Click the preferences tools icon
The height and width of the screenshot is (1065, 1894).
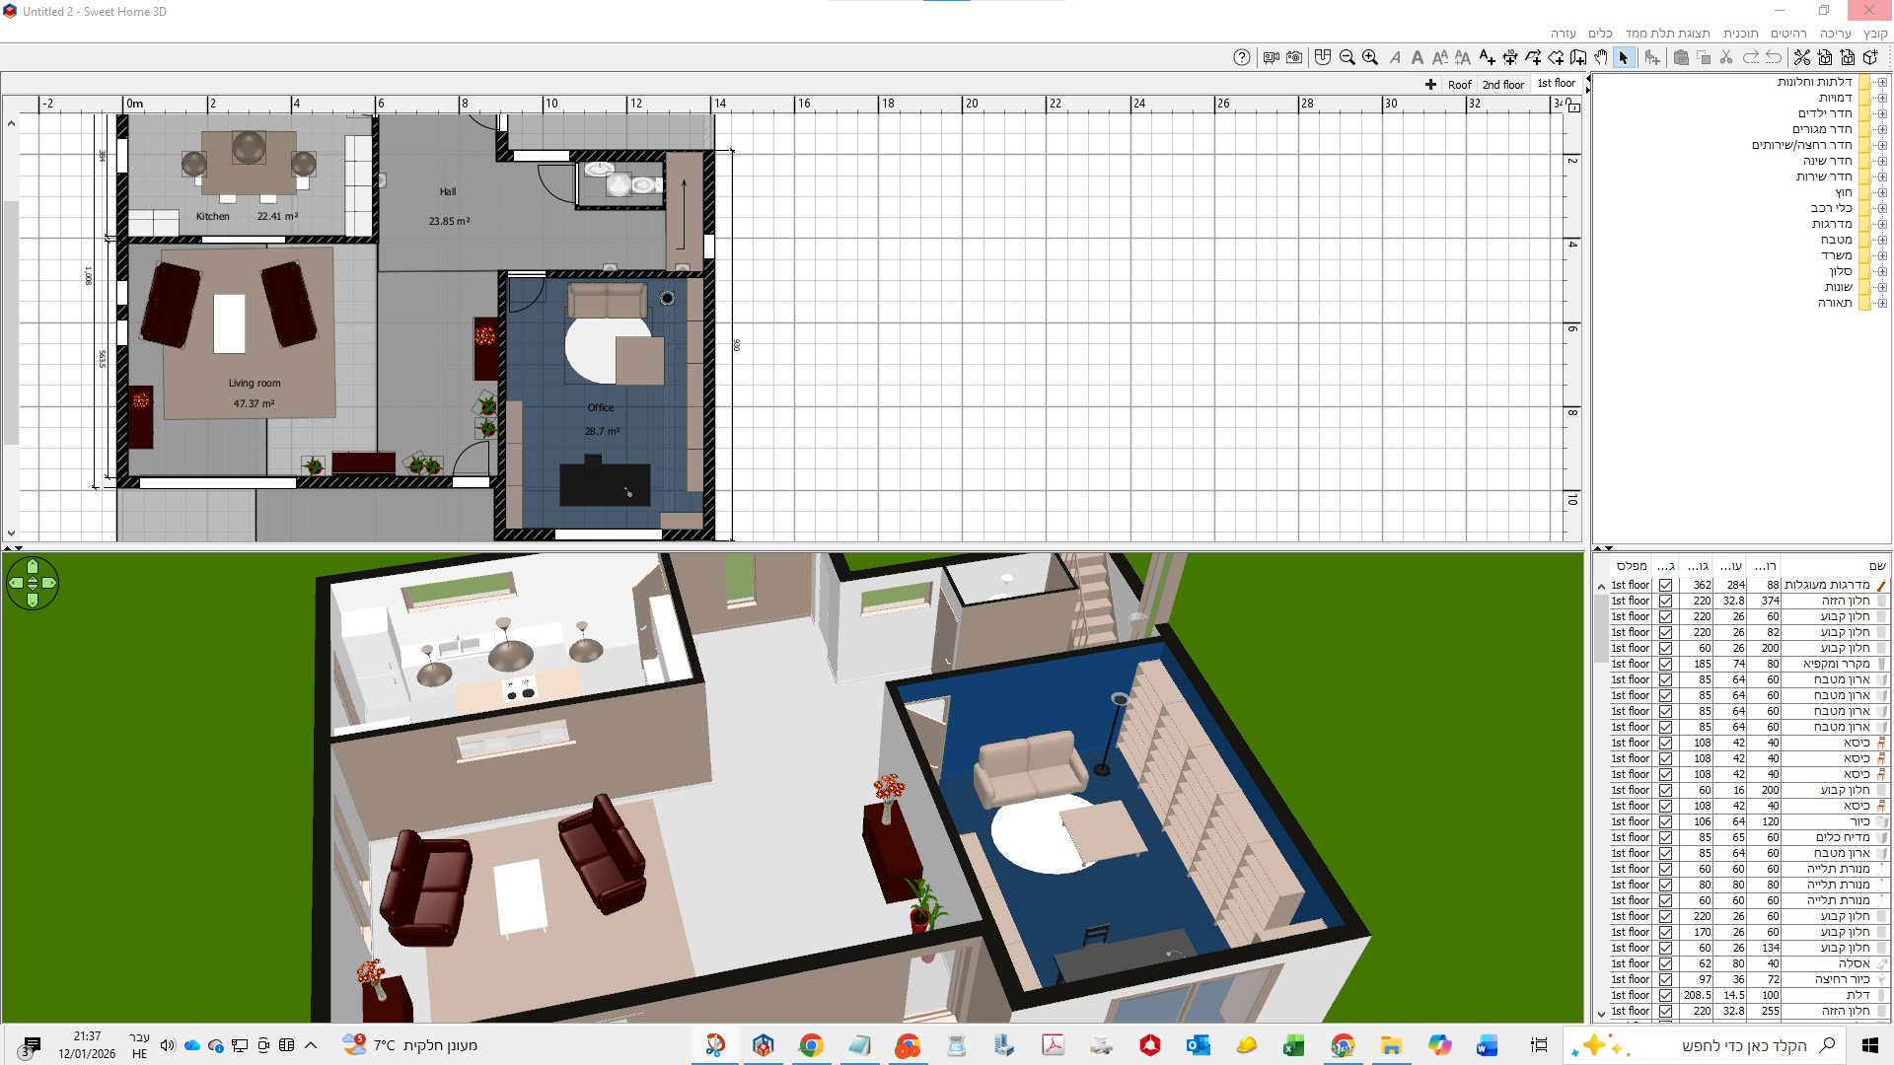click(1802, 58)
